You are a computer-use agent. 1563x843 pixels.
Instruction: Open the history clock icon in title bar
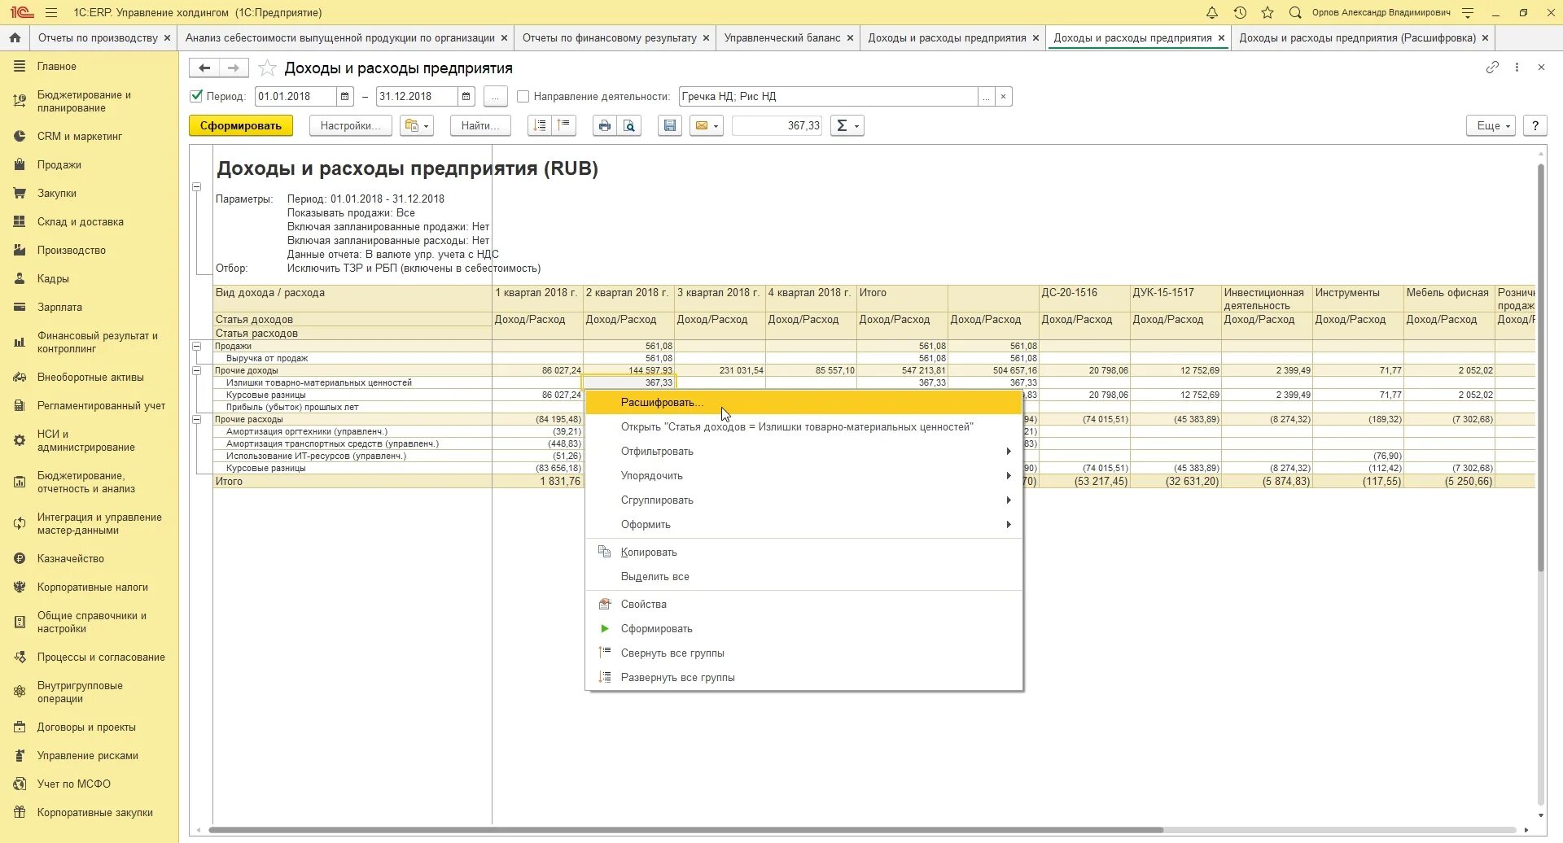pos(1240,12)
